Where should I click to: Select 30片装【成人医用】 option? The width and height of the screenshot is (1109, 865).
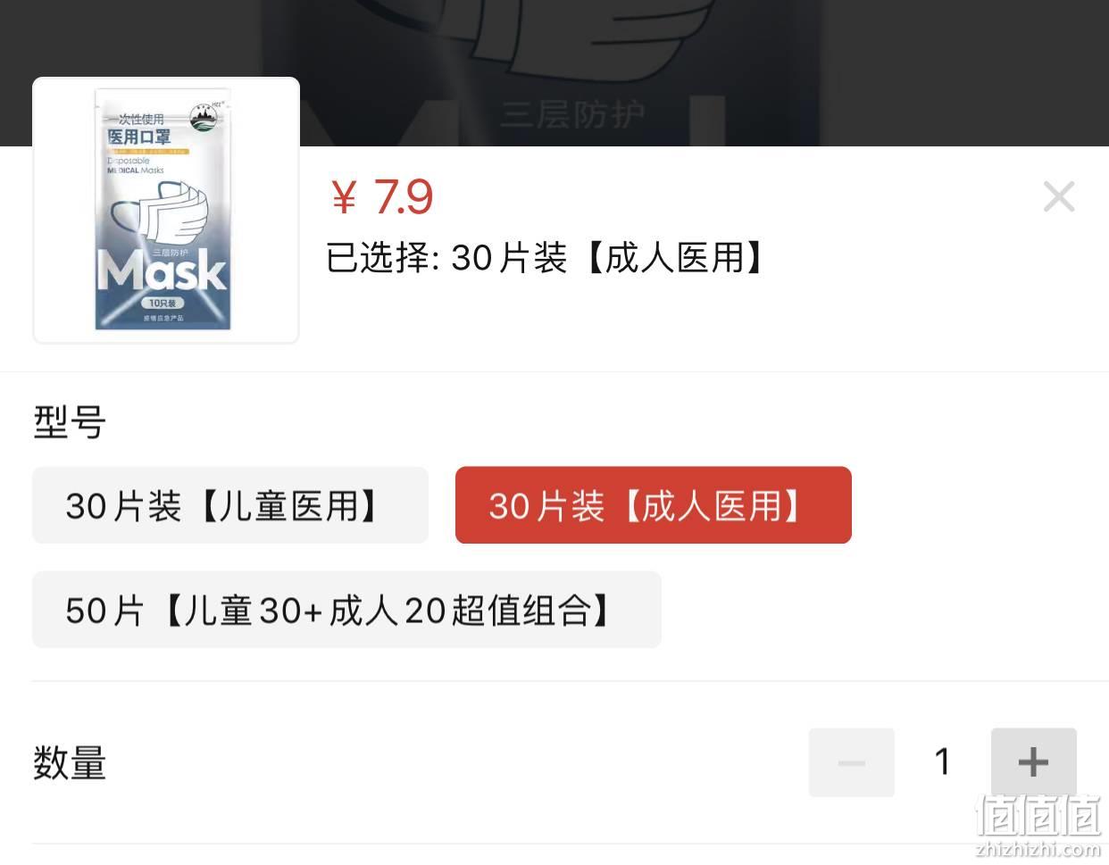654,505
